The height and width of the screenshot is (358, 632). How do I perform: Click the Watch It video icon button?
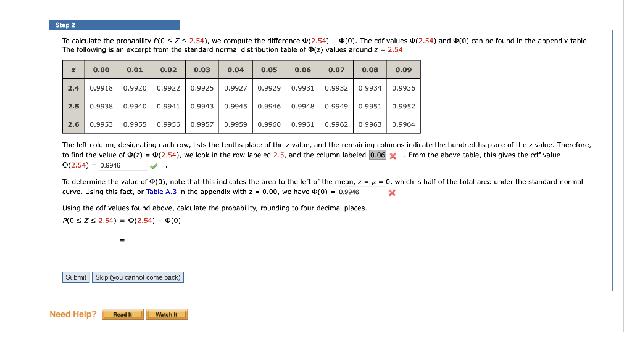coord(167,314)
